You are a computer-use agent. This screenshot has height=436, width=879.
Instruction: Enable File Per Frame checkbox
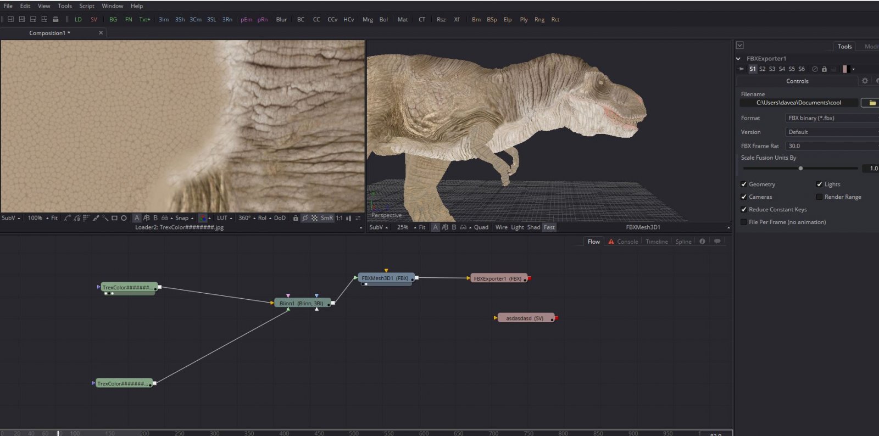click(x=744, y=222)
